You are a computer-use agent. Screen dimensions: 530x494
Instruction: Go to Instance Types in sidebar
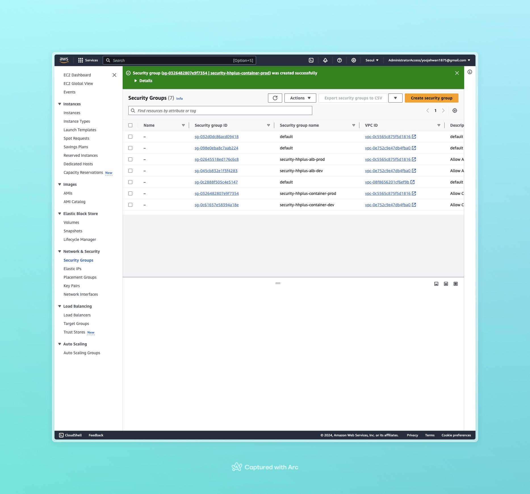(77, 121)
